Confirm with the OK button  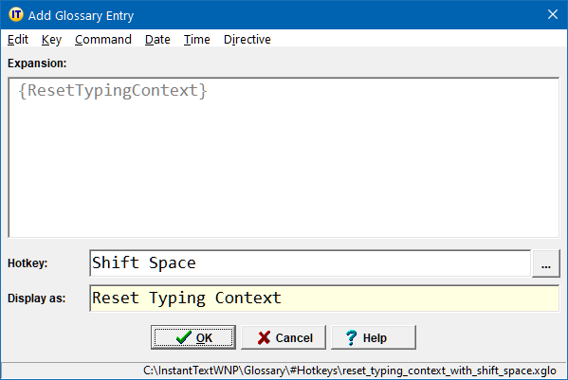[193, 337]
